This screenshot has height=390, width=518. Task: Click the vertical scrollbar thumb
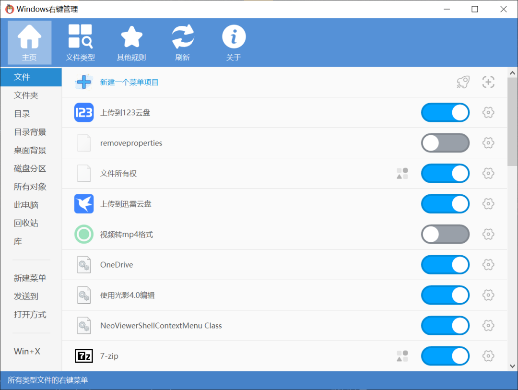pos(512,122)
